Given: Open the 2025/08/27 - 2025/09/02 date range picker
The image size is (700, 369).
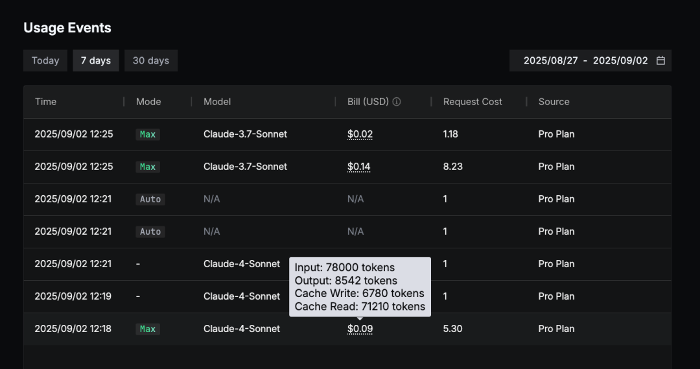Looking at the screenshot, I should 585,60.
